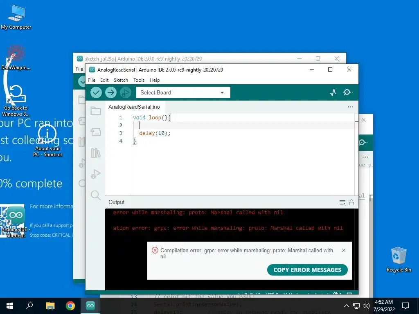This screenshot has width=419, height=314.
Task: Open the Serial Monitor icon in AnalogReadSerial
Action: (347, 92)
